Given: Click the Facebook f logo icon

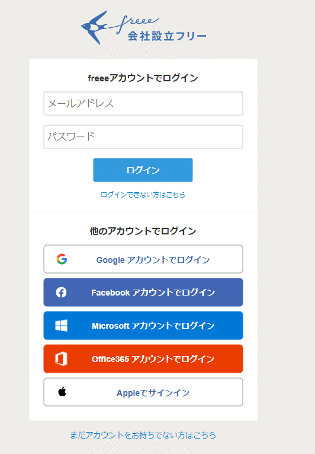Looking at the screenshot, I should [61, 293].
